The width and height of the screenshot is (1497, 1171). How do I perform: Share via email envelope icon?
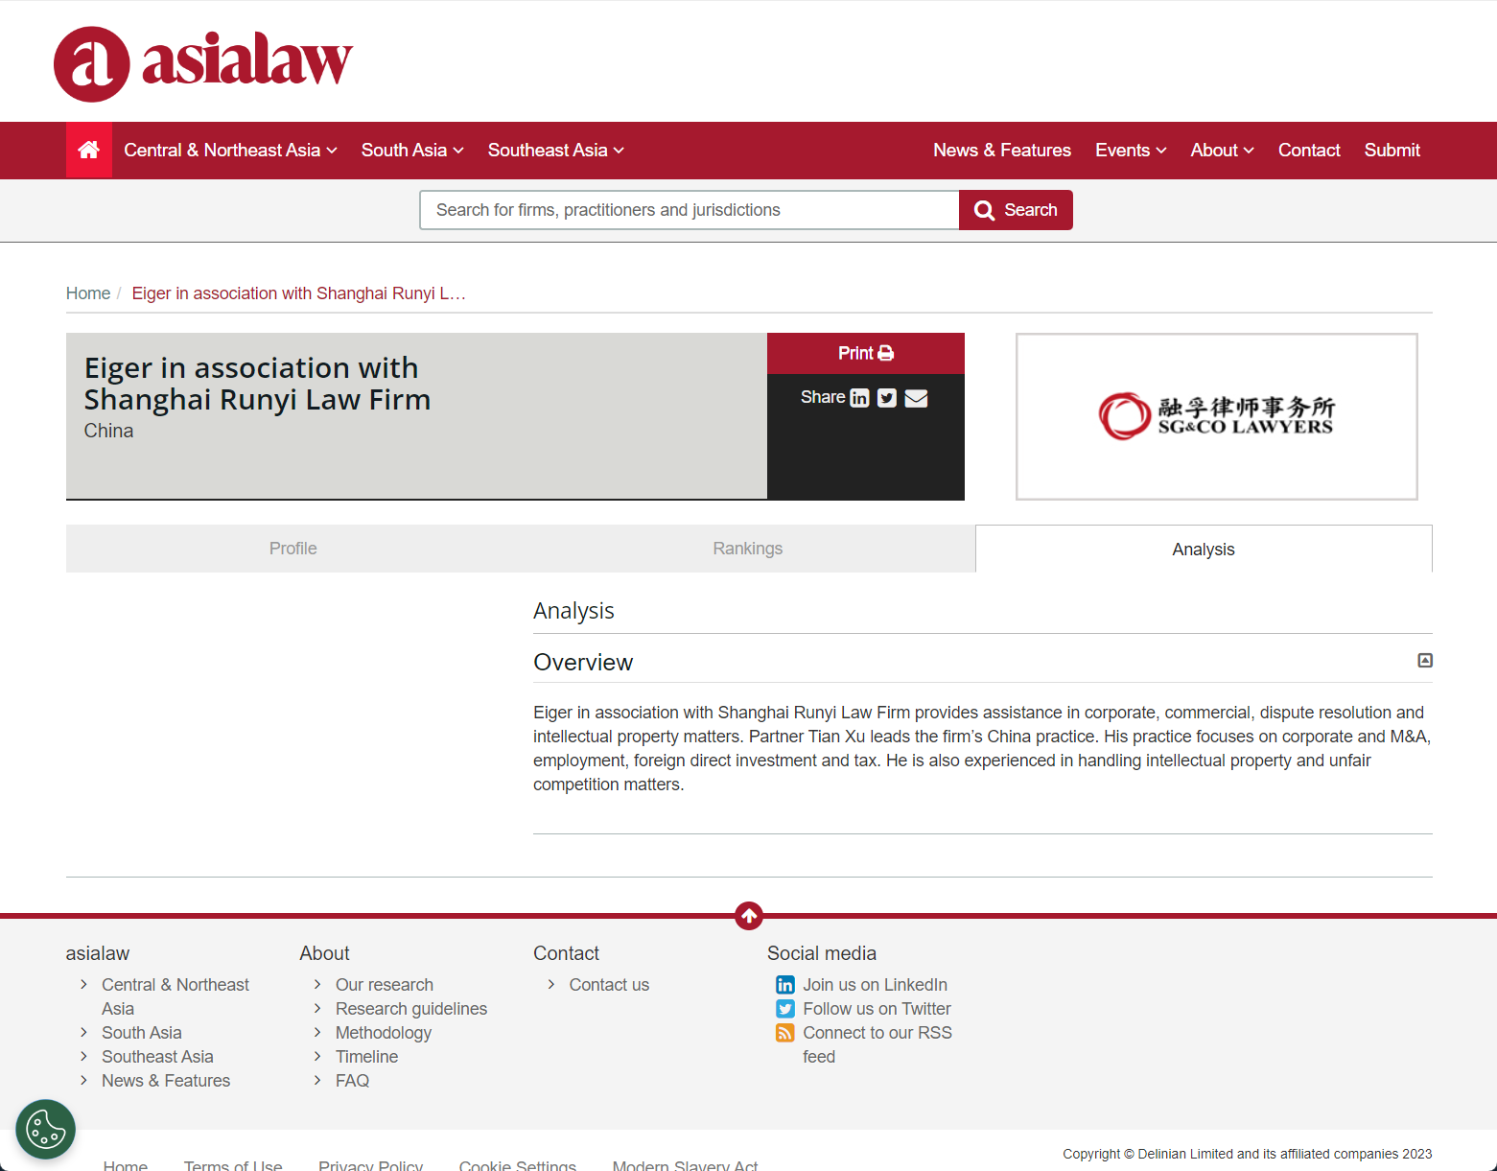tap(916, 398)
